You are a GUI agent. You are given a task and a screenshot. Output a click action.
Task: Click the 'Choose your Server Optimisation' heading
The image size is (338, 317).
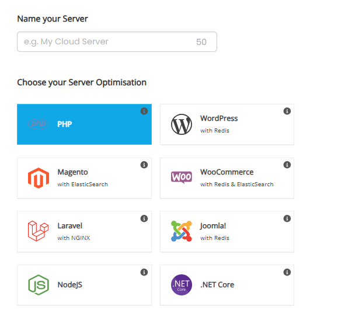pyautogui.click(x=82, y=82)
